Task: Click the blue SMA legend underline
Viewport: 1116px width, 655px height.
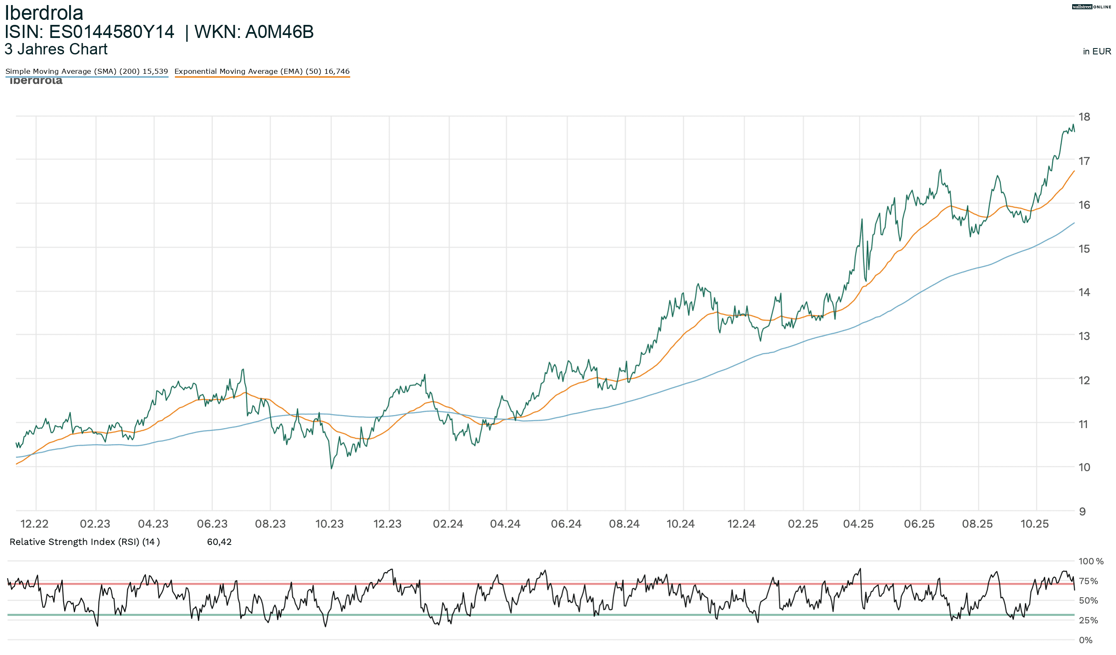Action: (x=86, y=77)
